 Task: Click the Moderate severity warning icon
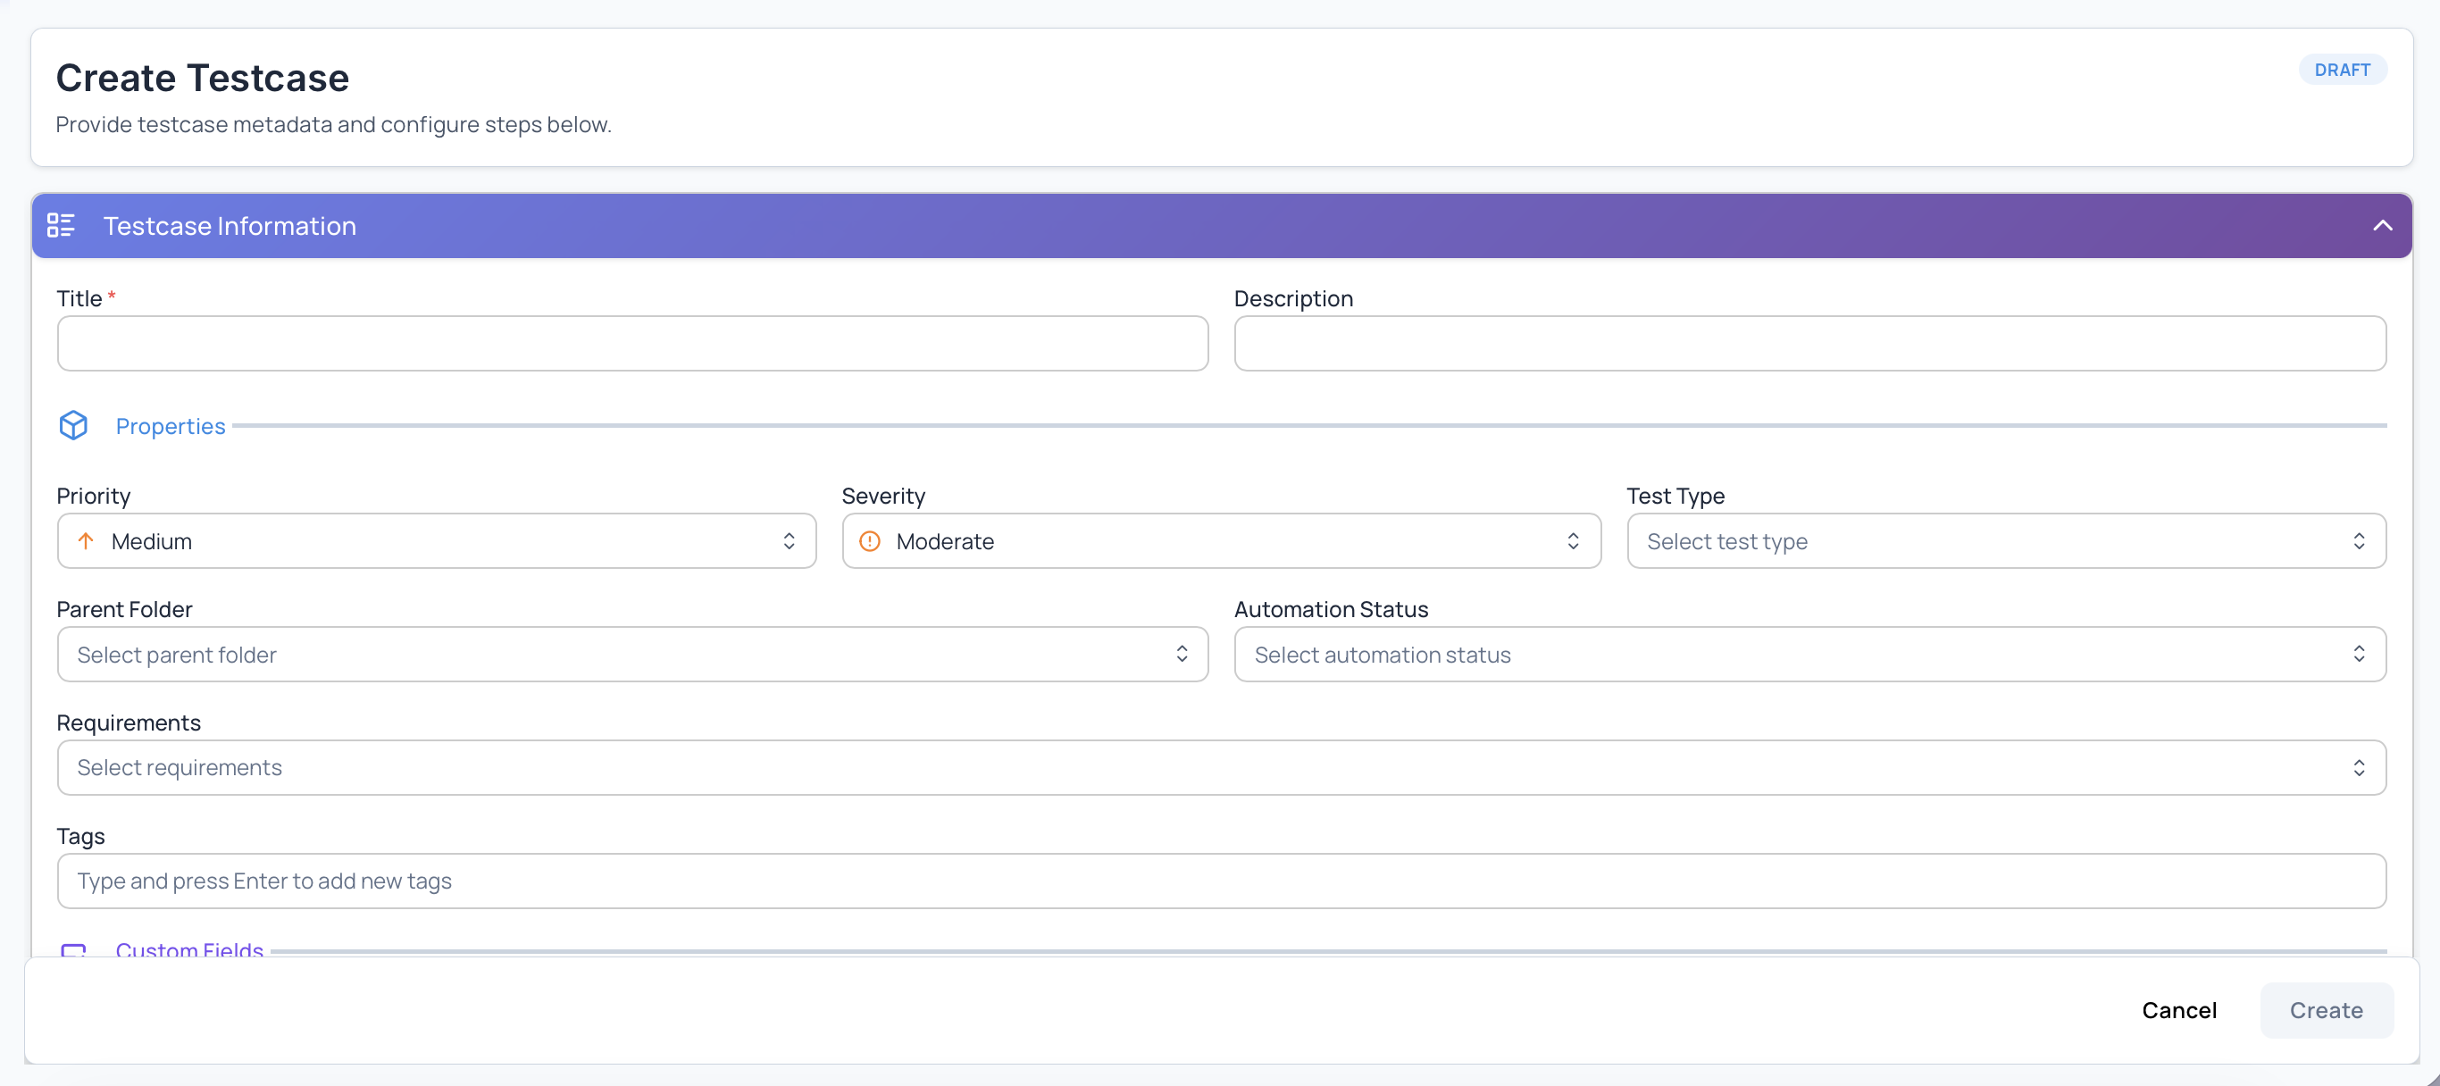click(871, 540)
